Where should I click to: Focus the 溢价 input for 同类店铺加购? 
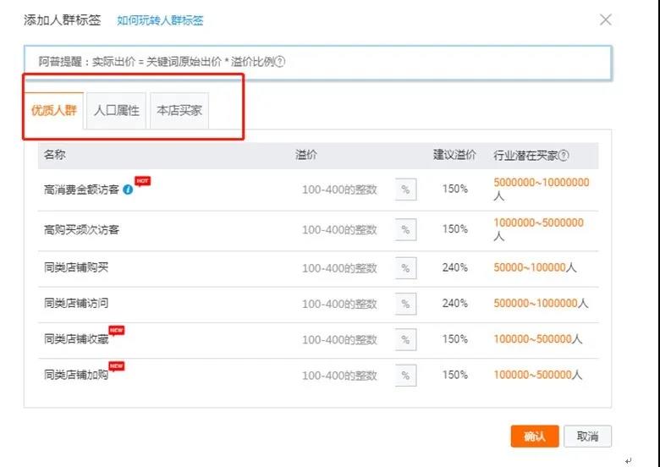click(x=340, y=376)
